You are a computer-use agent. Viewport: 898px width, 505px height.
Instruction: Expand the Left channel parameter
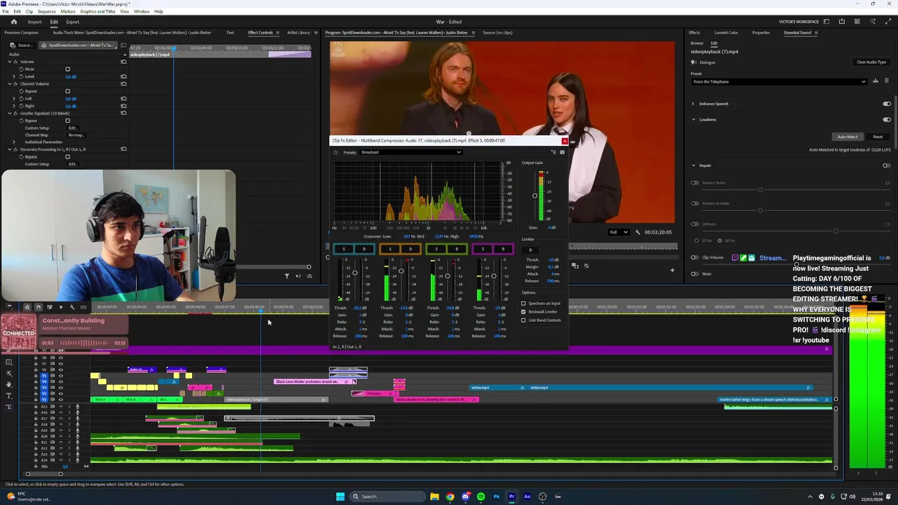point(15,99)
